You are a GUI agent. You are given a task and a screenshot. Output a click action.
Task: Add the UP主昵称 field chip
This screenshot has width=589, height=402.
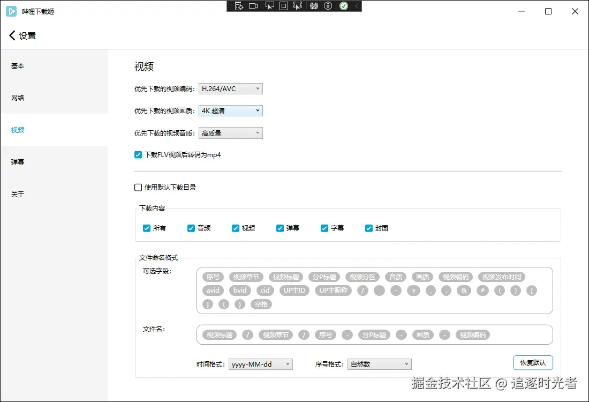click(x=334, y=291)
